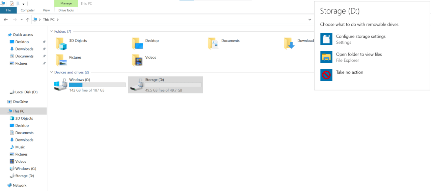Select Documents under Quick access
This screenshot has height=191, width=432.
click(24, 56)
